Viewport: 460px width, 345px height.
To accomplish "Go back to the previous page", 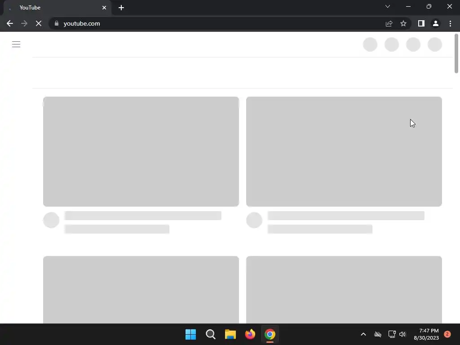I will tap(10, 23).
